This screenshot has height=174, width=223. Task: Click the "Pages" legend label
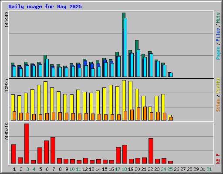point(218,53)
